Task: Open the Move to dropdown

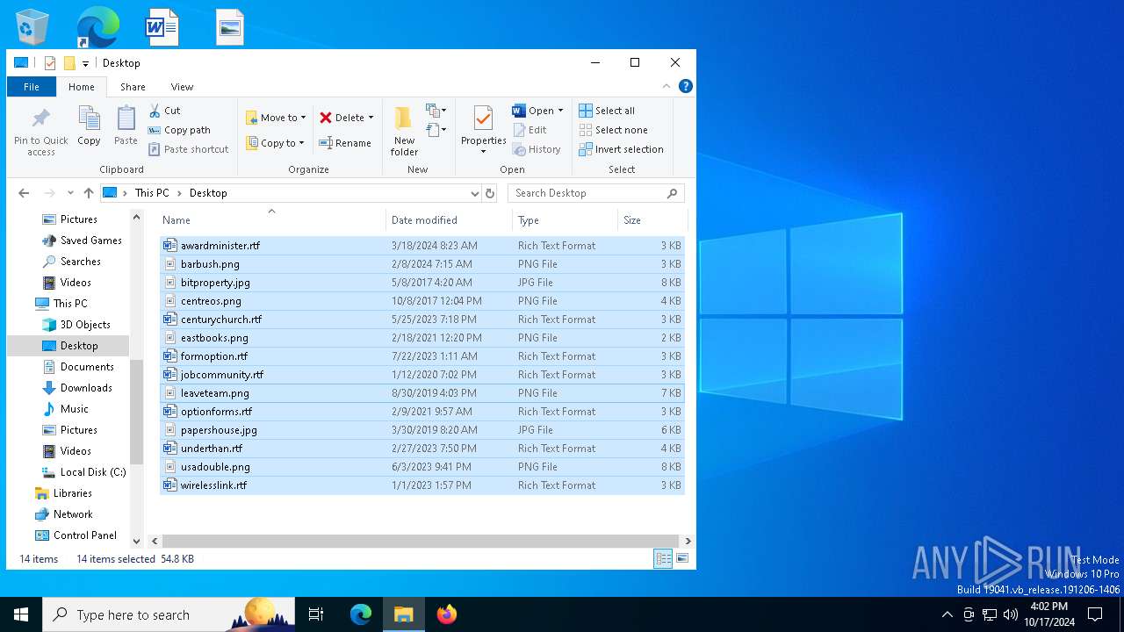Action: tap(276, 118)
